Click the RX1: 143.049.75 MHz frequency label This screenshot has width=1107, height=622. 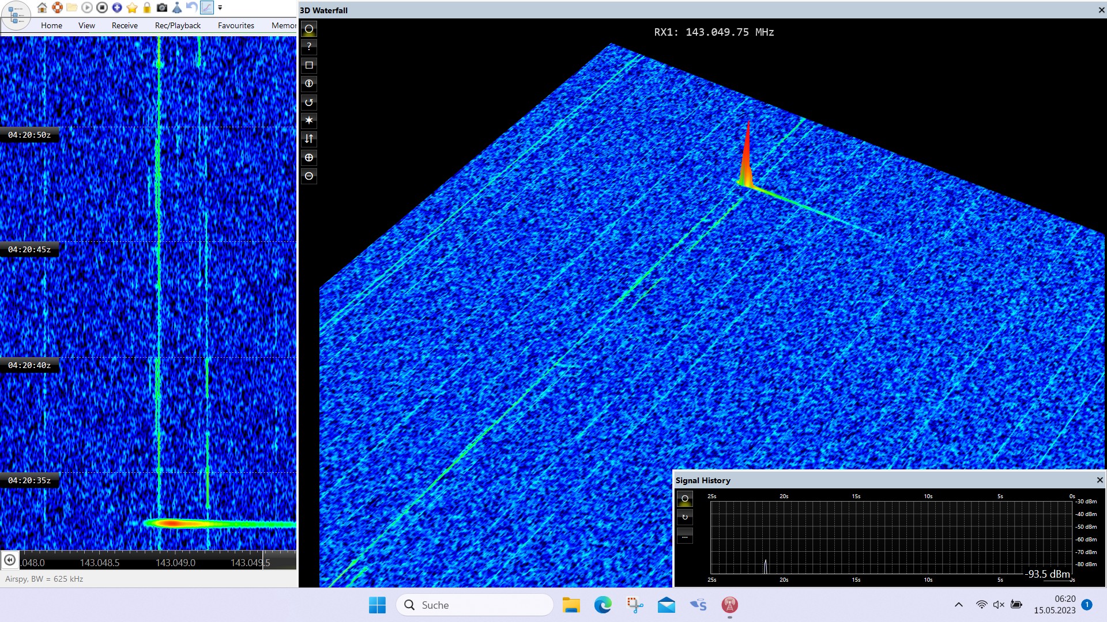pyautogui.click(x=714, y=32)
